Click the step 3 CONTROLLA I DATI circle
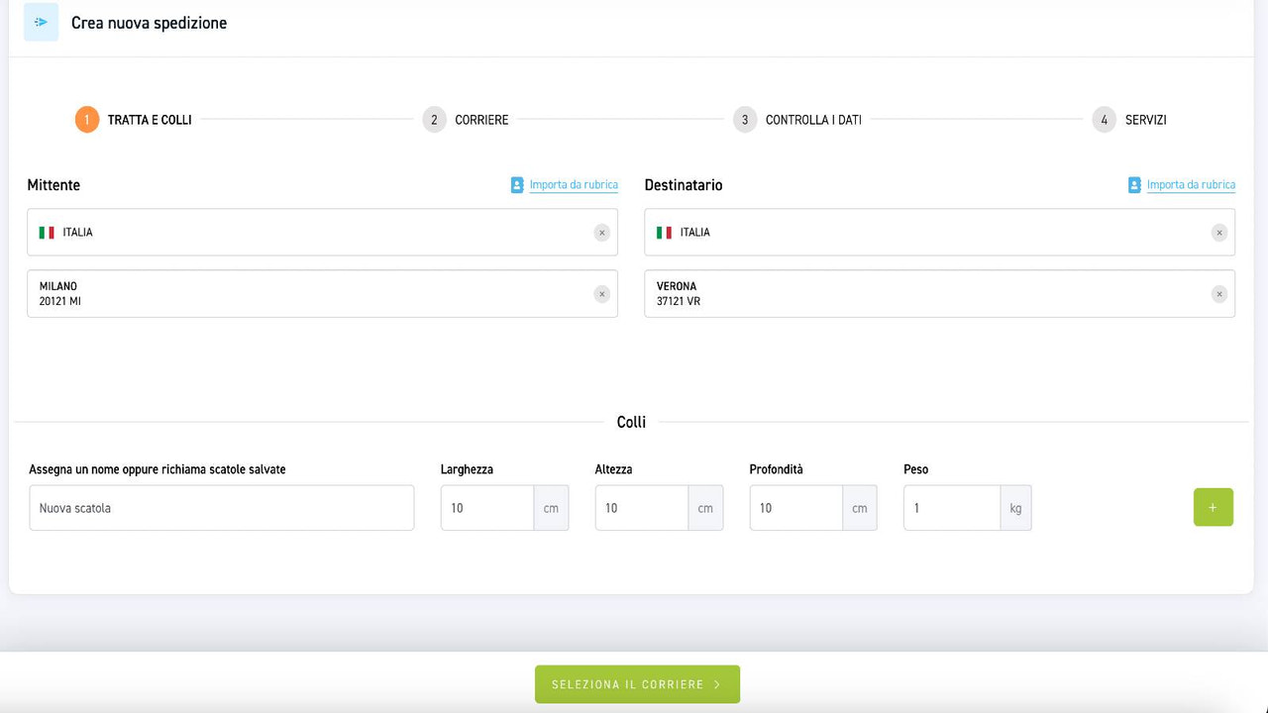Image resolution: width=1268 pixels, height=713 pixels. (744, 119)
